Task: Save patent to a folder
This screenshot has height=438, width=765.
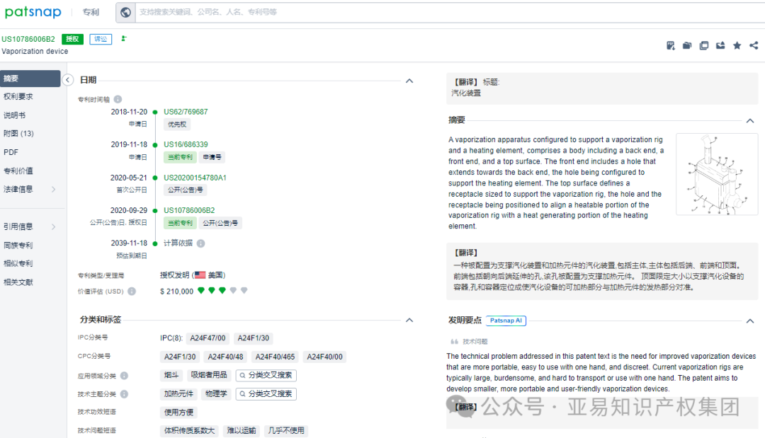Action: [x=687, y=45]
